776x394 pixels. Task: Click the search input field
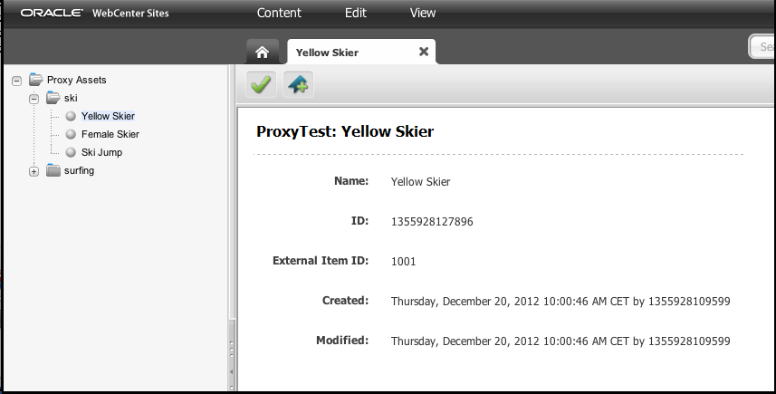762,46
